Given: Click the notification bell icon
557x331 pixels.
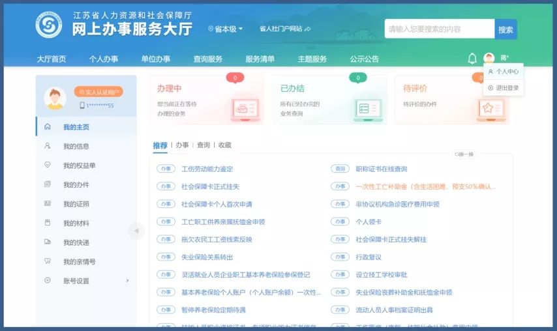Looking at the screenshot, I should coord(472,59).
